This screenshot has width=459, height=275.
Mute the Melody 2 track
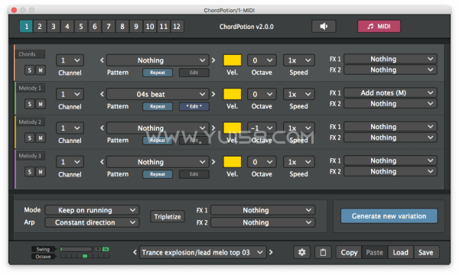coord(41,138)
